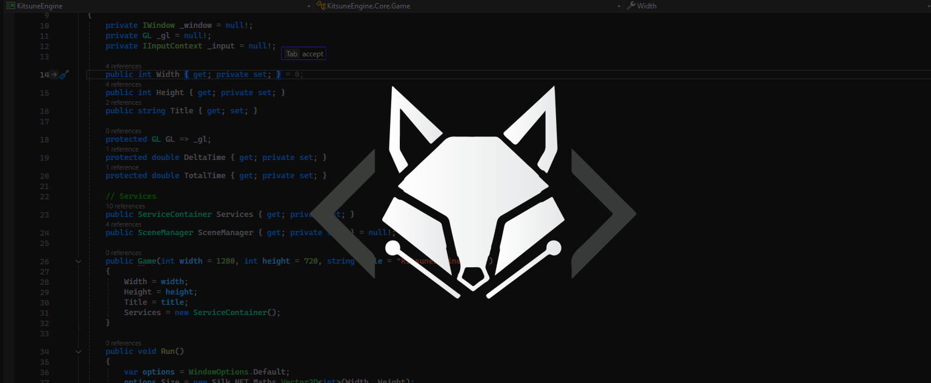This screenshot has height=383, width=931.
Task: Open 4 references for the Width property
Action: (124, 66)
